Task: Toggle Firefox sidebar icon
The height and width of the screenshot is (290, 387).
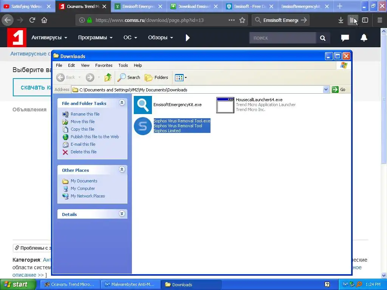Action: (365, 20)
